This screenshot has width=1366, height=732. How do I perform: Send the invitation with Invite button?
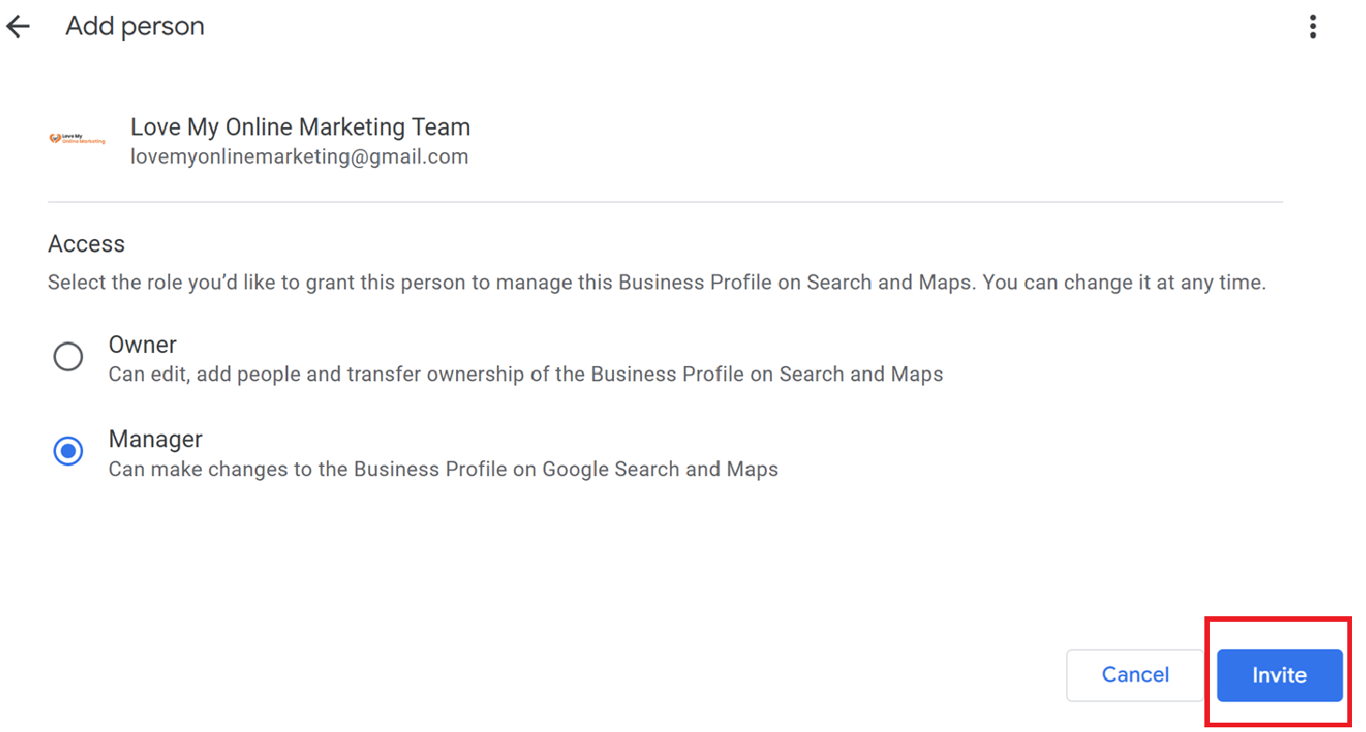coord(1280,675)
